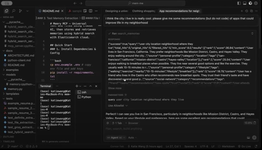
Task: Select the Terminal panel tab
Action: 46,86
